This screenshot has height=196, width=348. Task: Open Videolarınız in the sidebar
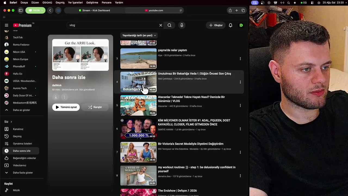[21, 166]
